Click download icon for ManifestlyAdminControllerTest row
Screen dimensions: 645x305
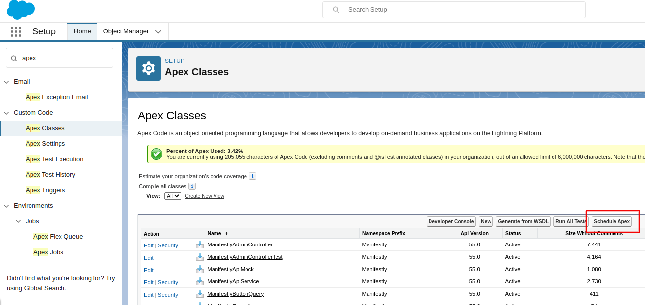[x=200, y=257]
